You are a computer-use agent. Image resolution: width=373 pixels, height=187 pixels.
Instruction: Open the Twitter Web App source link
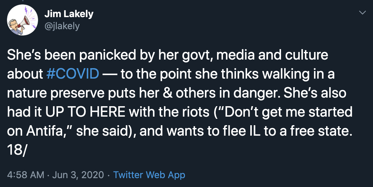click(149, 175)
